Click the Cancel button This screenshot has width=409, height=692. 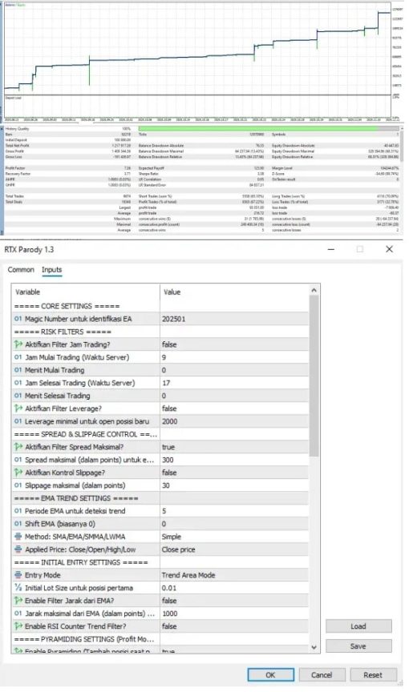coord(322,675)
